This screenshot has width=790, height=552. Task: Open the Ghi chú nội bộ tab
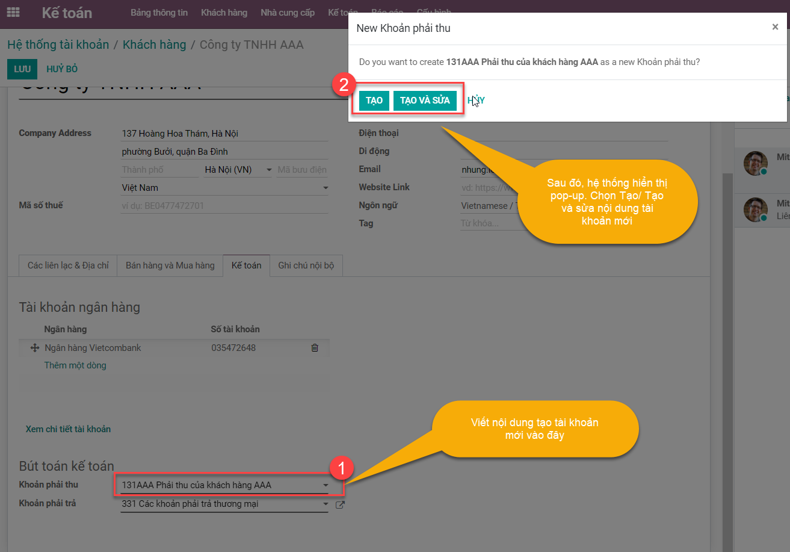point(306,265)
